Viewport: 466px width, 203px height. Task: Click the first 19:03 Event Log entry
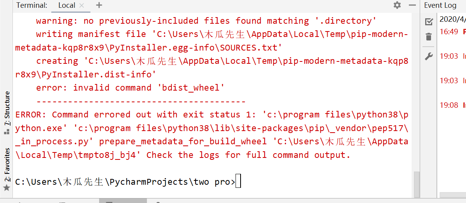pyautogui.click(x=453, y=56)
